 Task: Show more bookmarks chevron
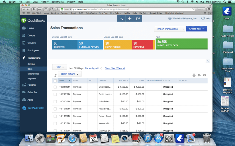(x=205, y=13)
